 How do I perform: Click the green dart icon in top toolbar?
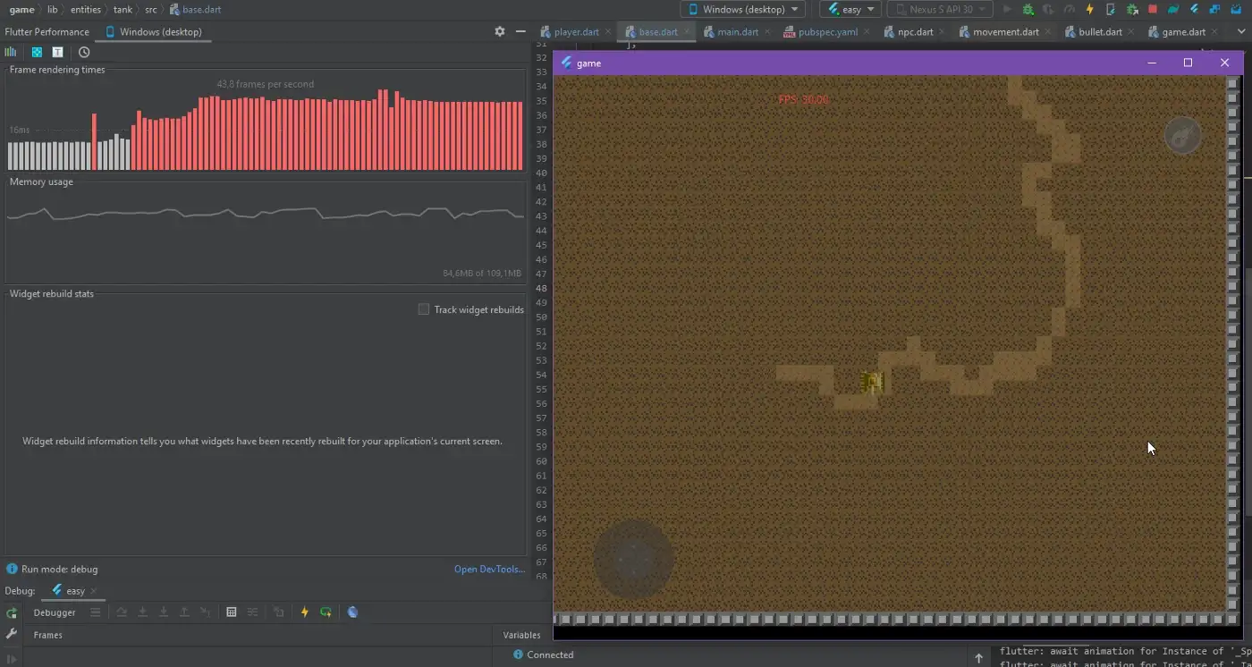tap(1172, 9)
